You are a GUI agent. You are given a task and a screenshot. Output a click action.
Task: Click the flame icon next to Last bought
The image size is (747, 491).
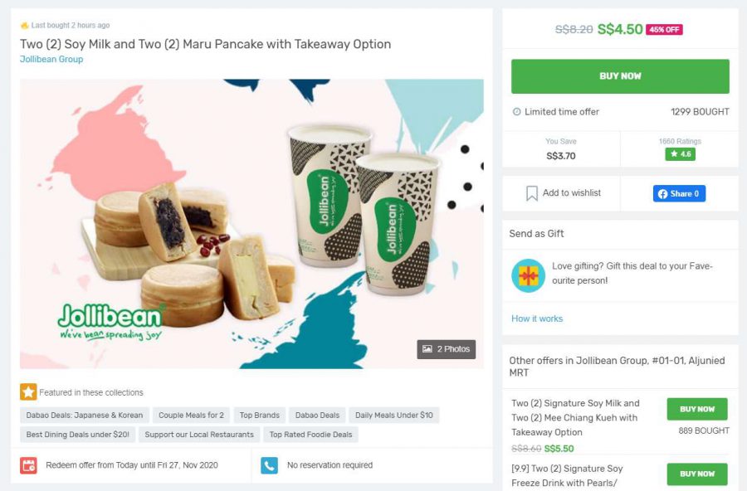point(24,25)
